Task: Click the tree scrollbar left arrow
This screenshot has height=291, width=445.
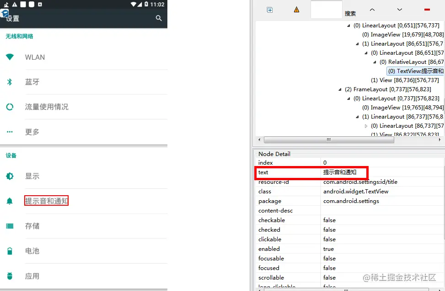Action: pos(259,140)
